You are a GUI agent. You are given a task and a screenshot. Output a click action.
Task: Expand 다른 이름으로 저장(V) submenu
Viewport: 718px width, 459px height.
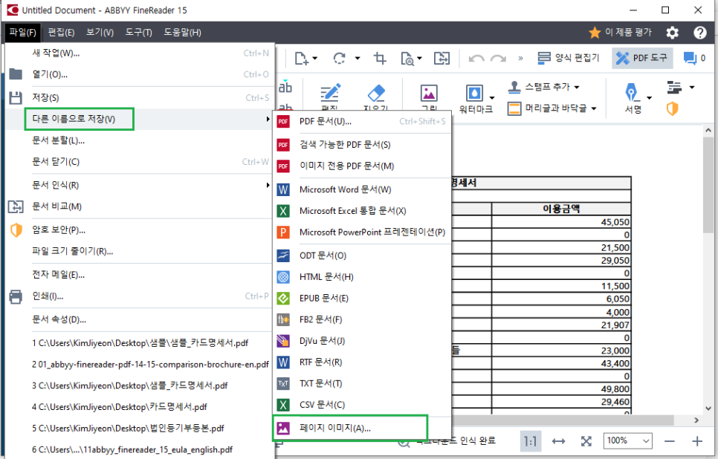click(140, 119)
